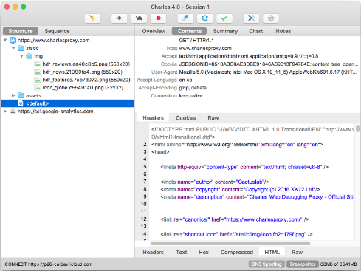Select hdr_features.7ab7d072.png in the tree
Screen dimensions: 361x271
pos(86,80)
